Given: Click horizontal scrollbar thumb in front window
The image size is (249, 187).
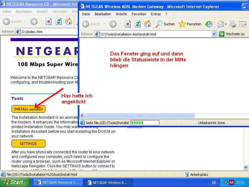Looking at the screenshot, I should [x=139, y=115].
